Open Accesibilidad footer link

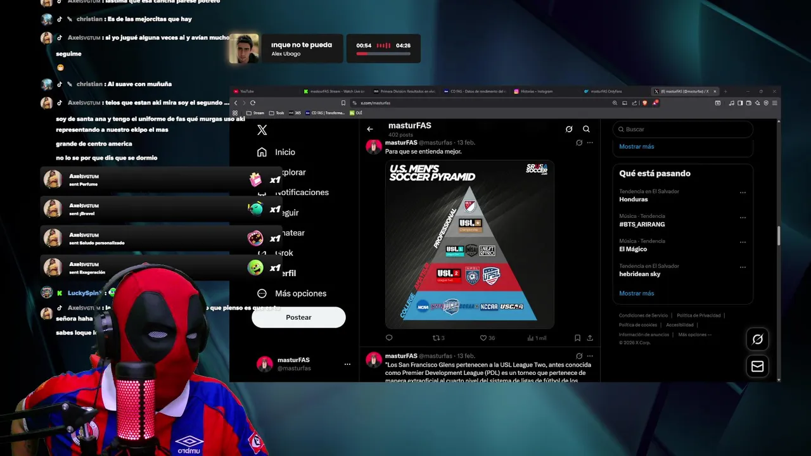coord(679,325)
